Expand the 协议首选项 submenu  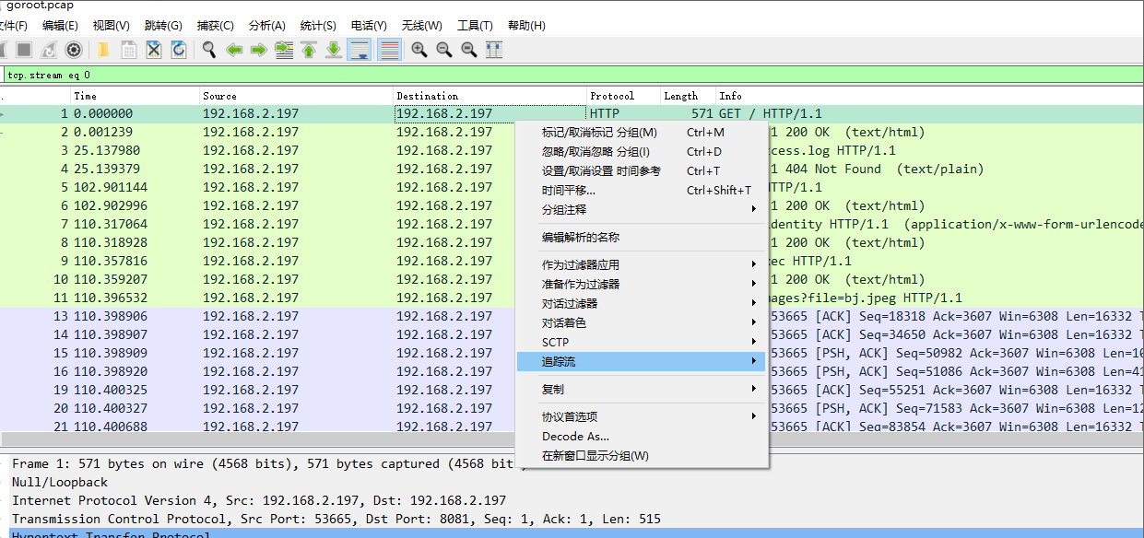(x=643, y=416)
